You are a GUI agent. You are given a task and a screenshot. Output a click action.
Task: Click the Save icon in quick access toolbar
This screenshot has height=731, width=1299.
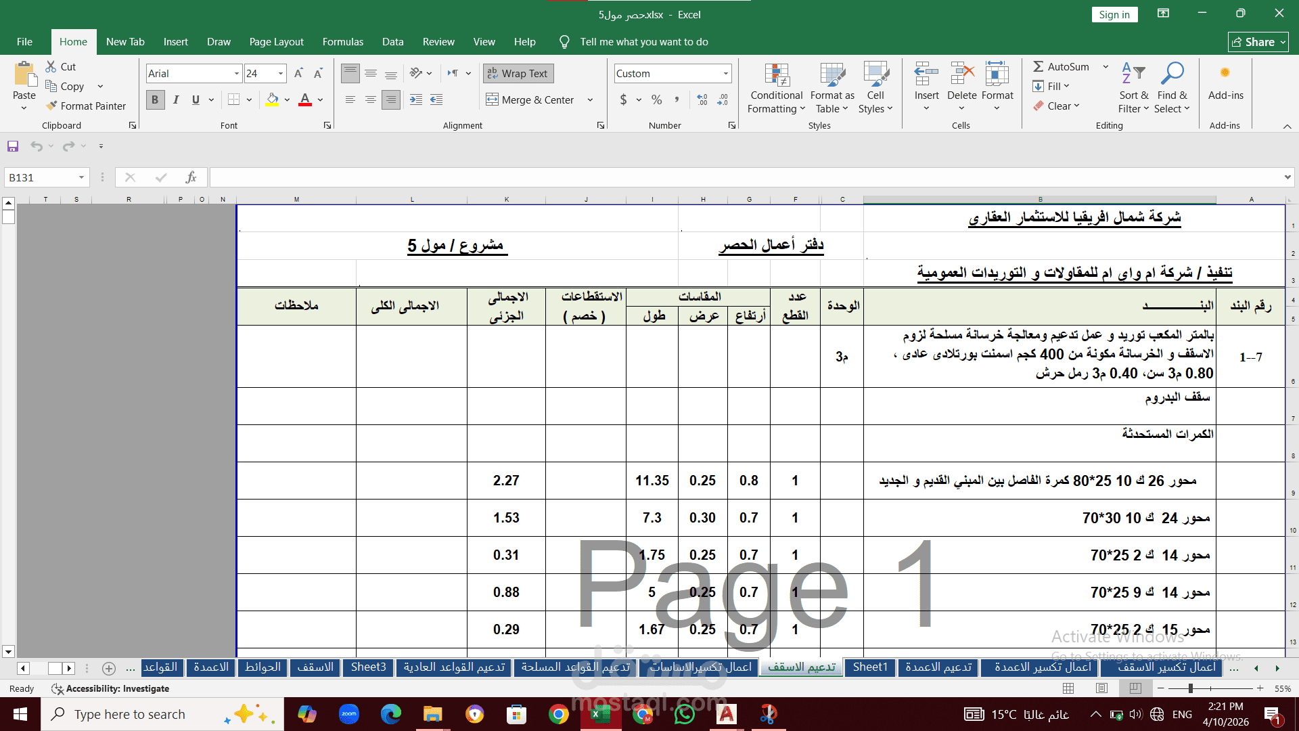click(x=13, y=146)
